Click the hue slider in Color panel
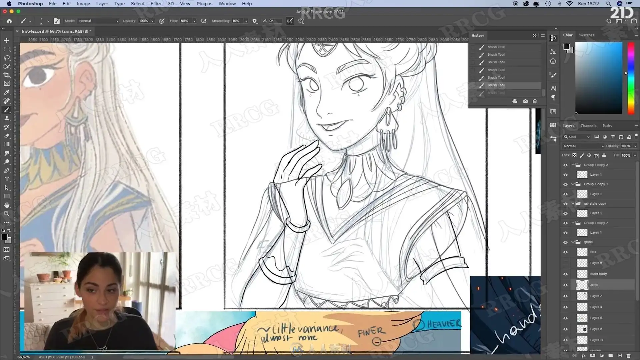The height and width of the screenshot is (360, 640). [x=631, y=78]
